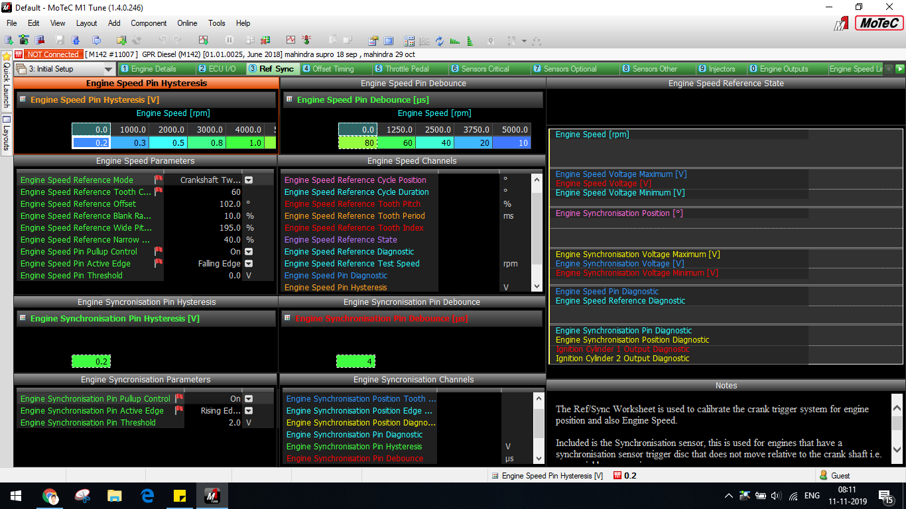The height and width of the screenshot is (509, 906).
Task: Click the properties form with pencil icon
Action: point(372,40)
